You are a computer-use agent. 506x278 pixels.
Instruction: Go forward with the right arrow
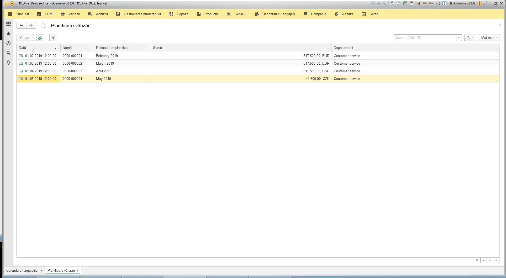31,25
